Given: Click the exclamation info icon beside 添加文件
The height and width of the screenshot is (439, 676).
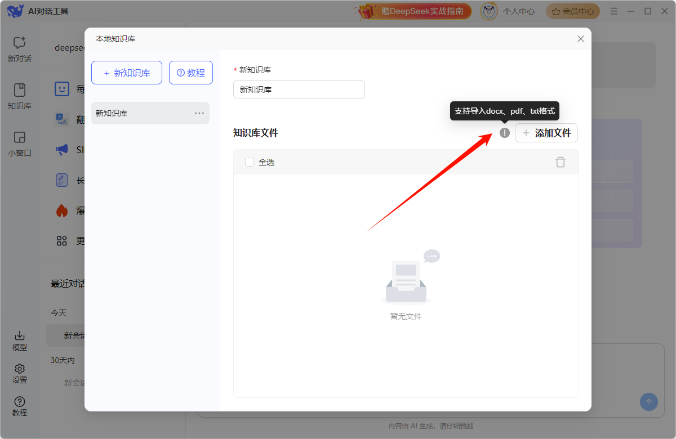Looking at the screenshot, I should coord(505,133).
